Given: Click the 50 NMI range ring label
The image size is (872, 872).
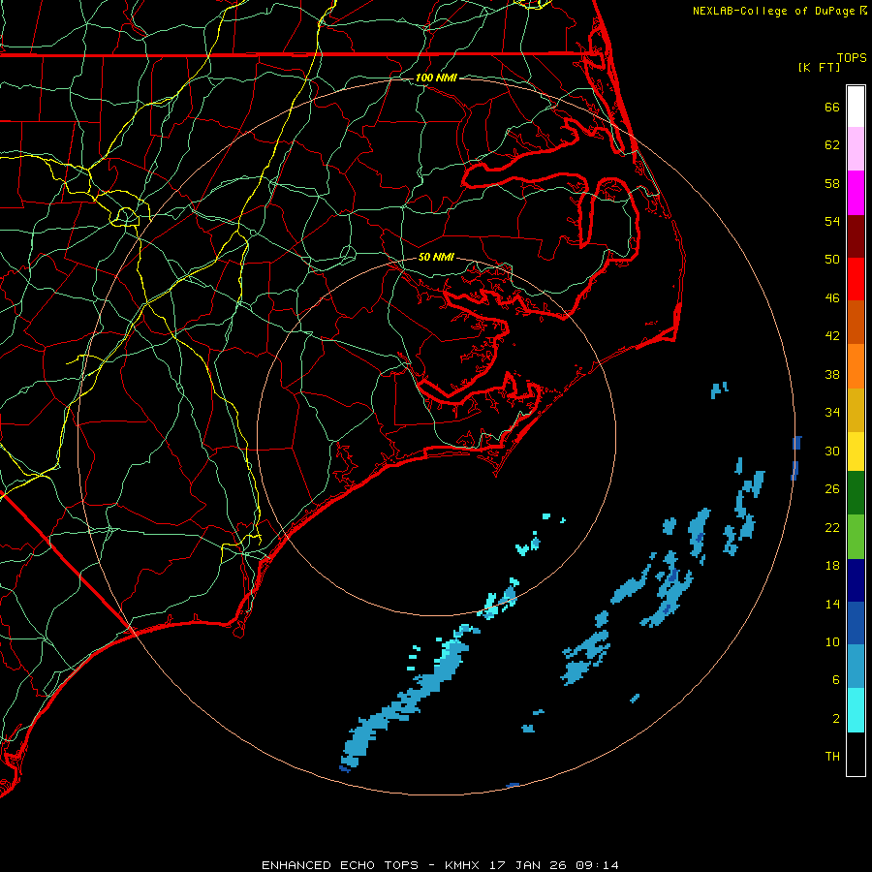Looking at the screenshot, I should (x=436, y=257).
